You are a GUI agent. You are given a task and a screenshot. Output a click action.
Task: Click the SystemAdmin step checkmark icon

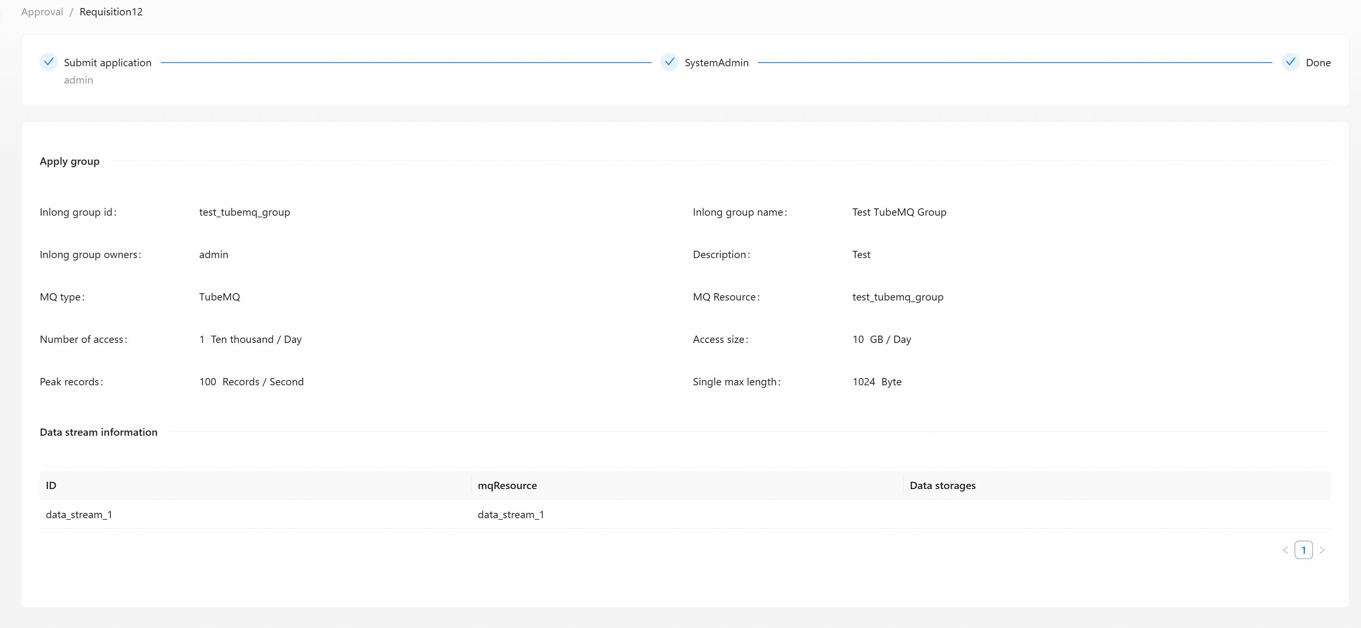(x=669, y=62)
